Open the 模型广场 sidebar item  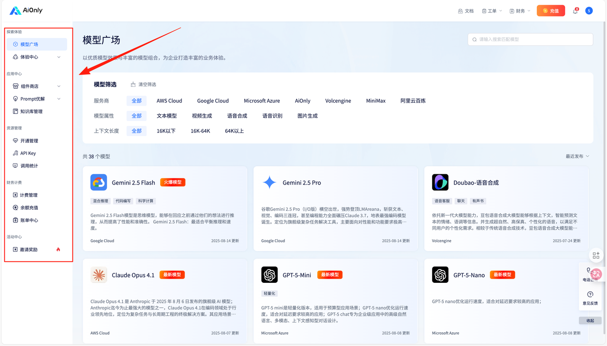click(37, 44)
